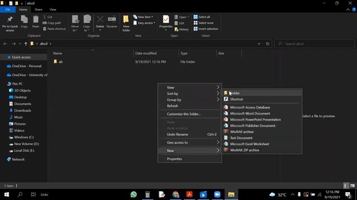This screenshot has width=357, height=200.
Task: Open Quick access in sidebar
Action: point(21,57)
